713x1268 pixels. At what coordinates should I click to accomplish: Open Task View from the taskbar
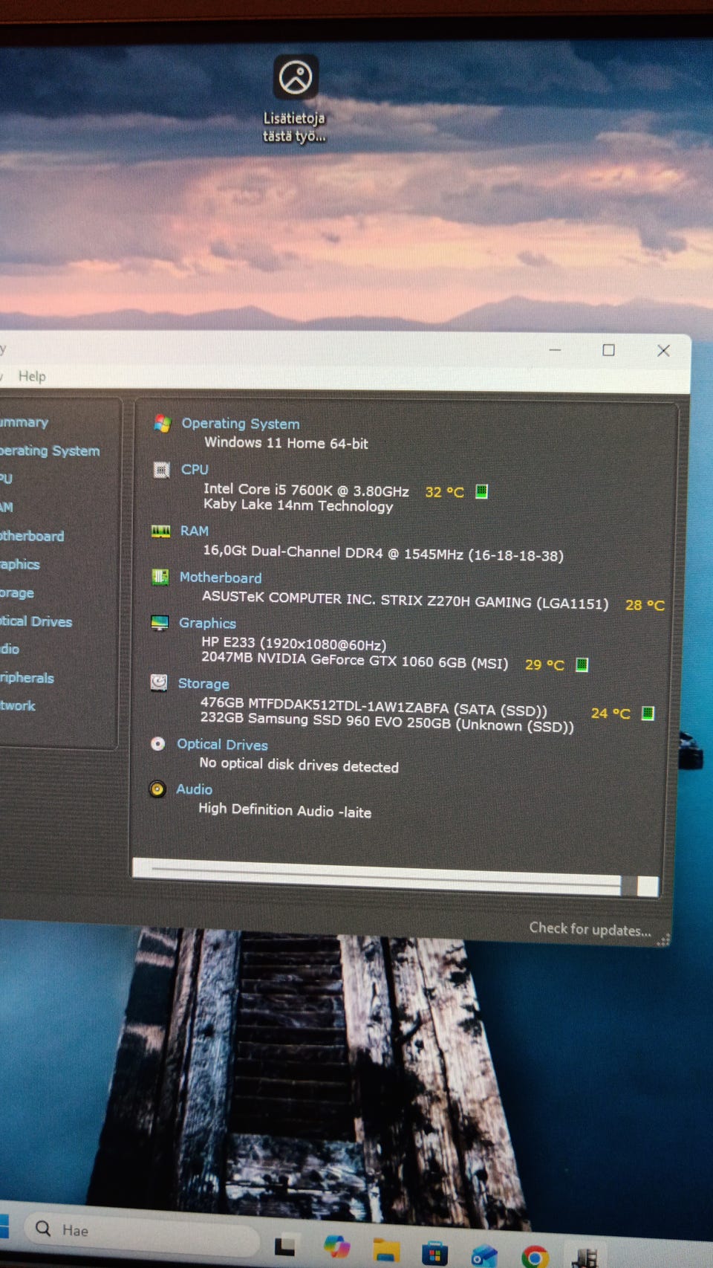(284, 1246)
